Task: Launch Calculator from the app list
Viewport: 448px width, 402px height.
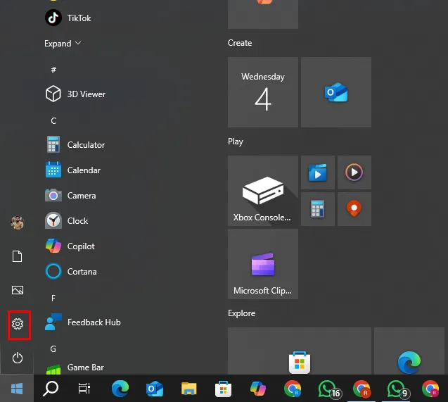Action: tap(75, 144)
